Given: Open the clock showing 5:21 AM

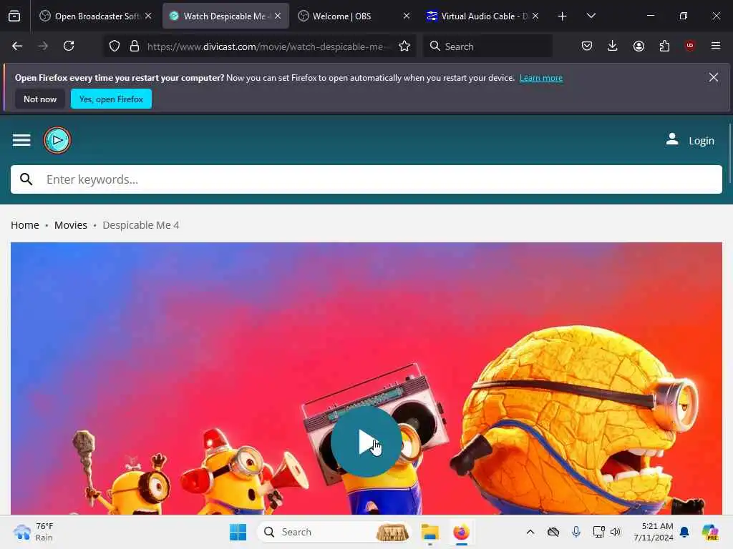Looking at the screenshot, I should pyautogui.click(x=653, y=532).
